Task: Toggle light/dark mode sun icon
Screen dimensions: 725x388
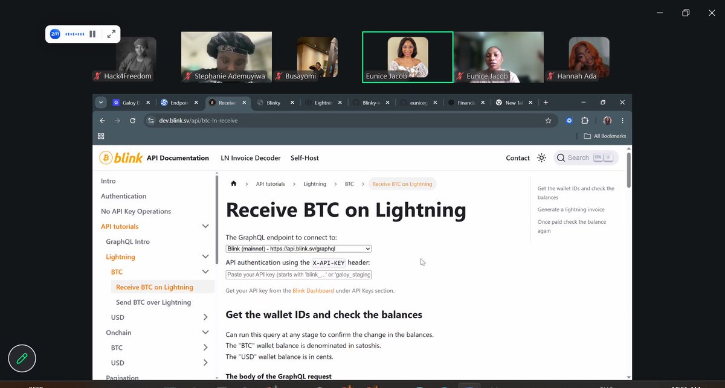Action: pyautogui.click(x=541, y=158)
